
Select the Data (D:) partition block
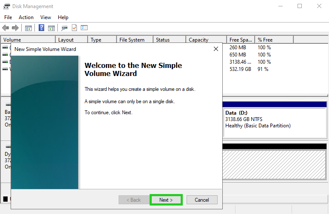(275, 123)
